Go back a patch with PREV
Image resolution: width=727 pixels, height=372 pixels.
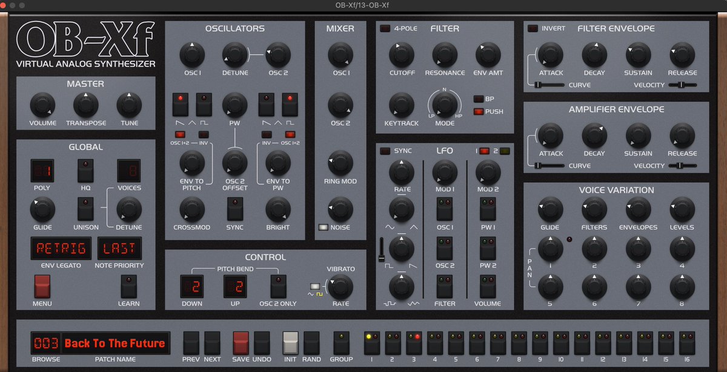click(191, 342)
